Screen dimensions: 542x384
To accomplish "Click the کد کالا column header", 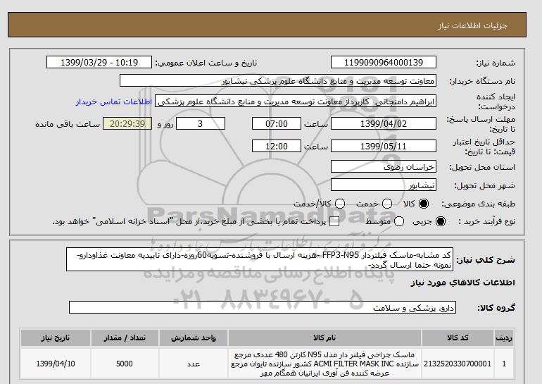I will pos(458,338).
